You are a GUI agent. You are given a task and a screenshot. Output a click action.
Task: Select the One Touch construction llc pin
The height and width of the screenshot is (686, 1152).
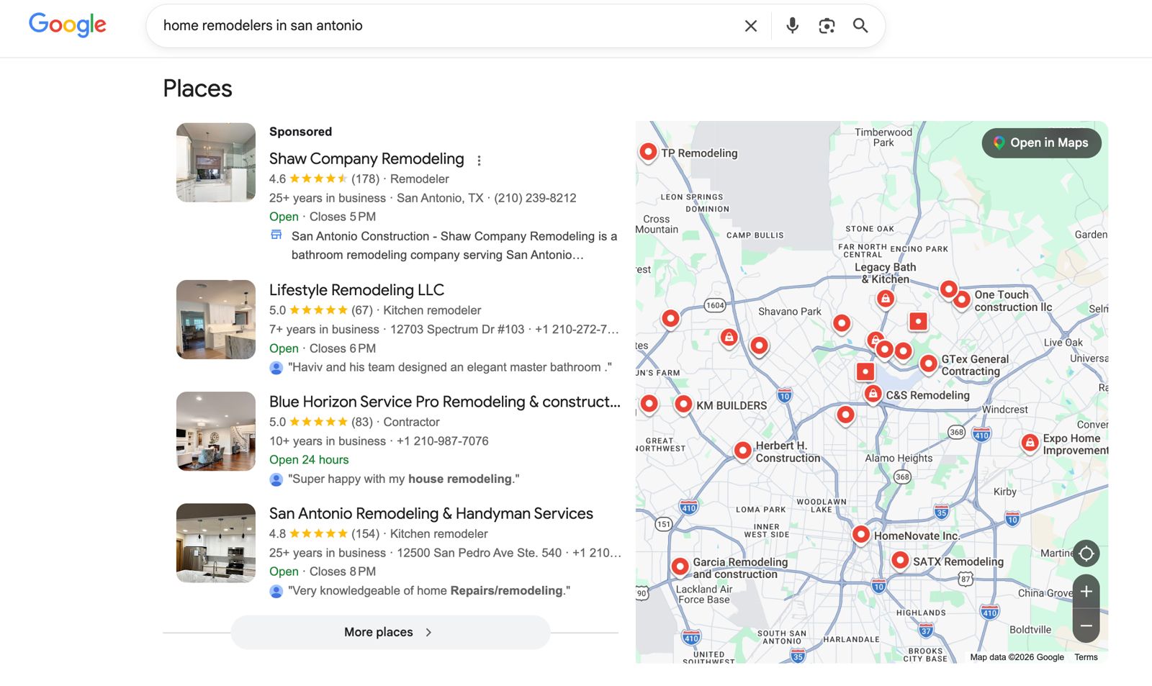click(961, 299)
